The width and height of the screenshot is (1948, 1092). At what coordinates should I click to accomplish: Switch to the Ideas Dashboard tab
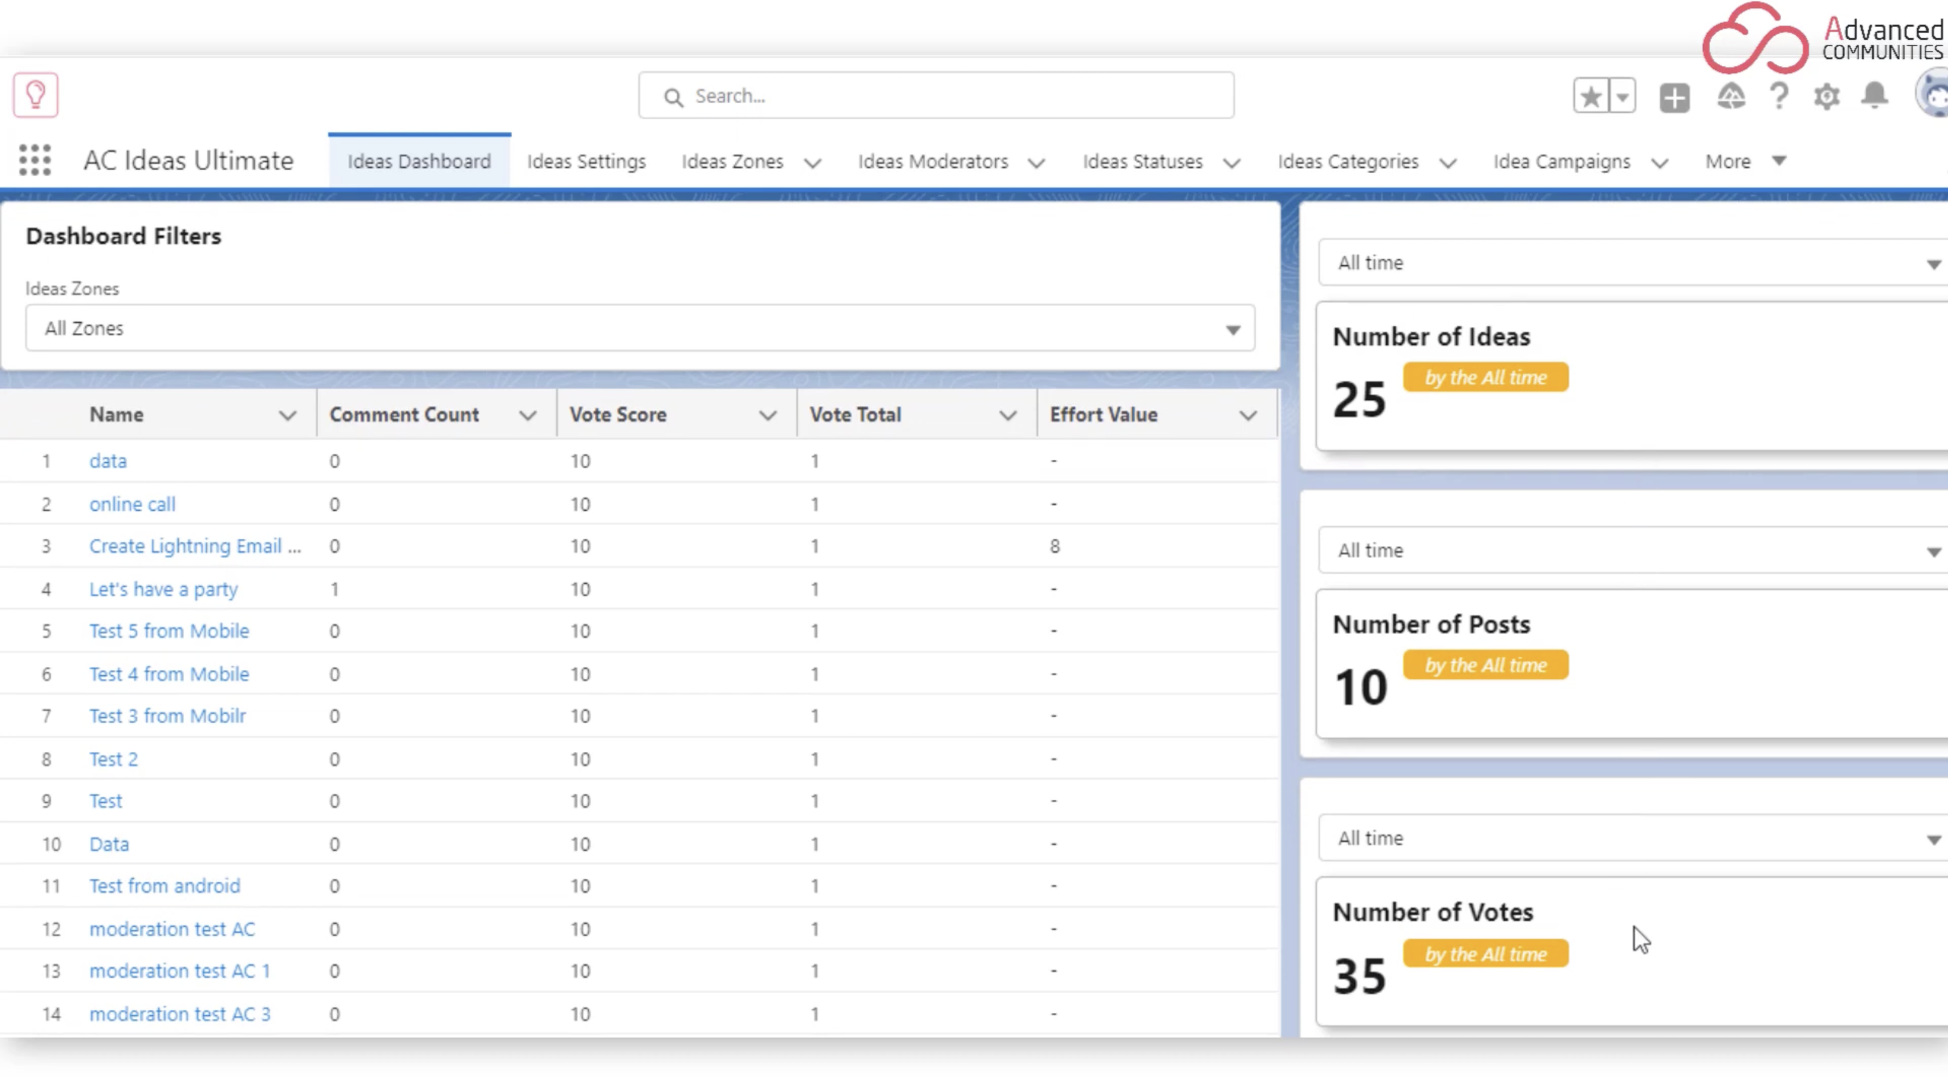pos(419,161)
